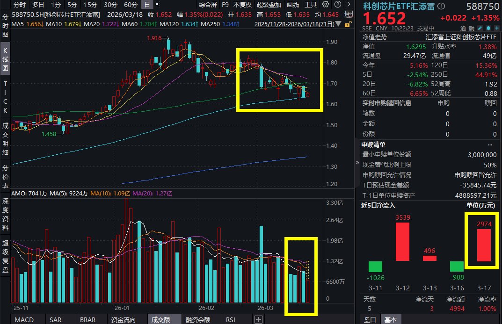
Task: Toggle 不复权 price adjustment mode
Action: (242, 5)
